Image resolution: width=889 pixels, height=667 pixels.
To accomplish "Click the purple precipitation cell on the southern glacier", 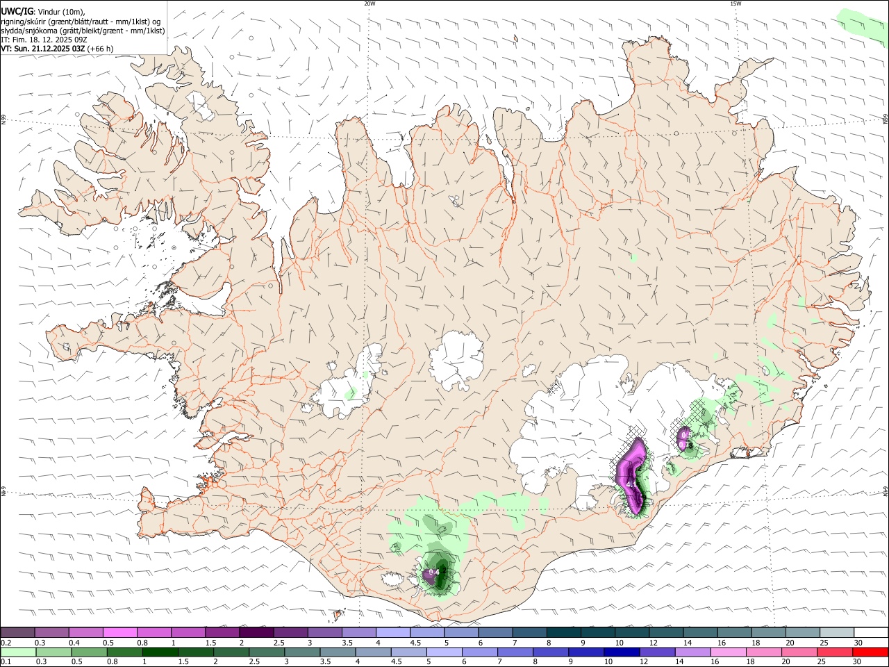I will (430, 575).
